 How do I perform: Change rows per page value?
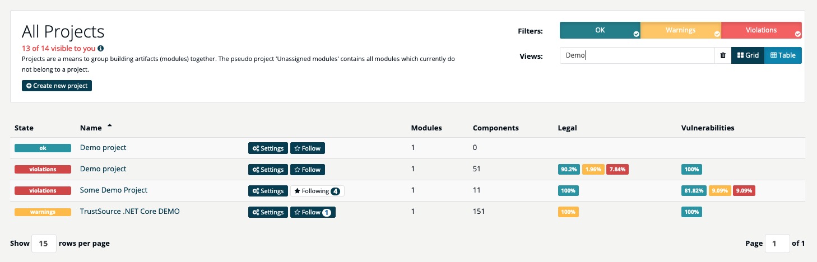pos(44,244)
